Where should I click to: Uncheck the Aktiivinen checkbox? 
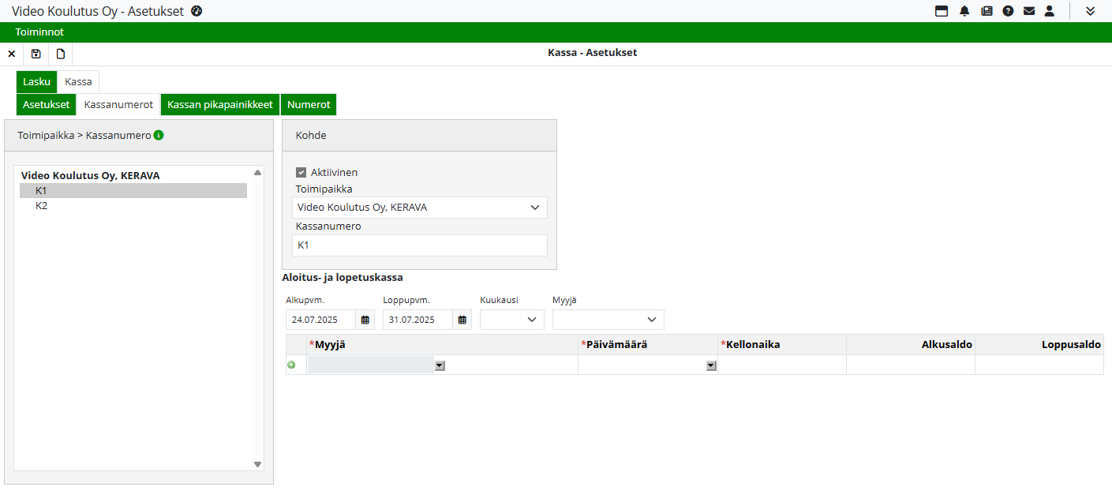pyautogui.click(x=301, y=172)
